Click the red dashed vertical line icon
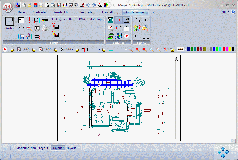The height and width of the screenshot is (160, 238). click(x=29, y=20)
